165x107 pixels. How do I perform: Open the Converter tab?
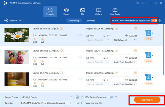[x=50, y=11]
